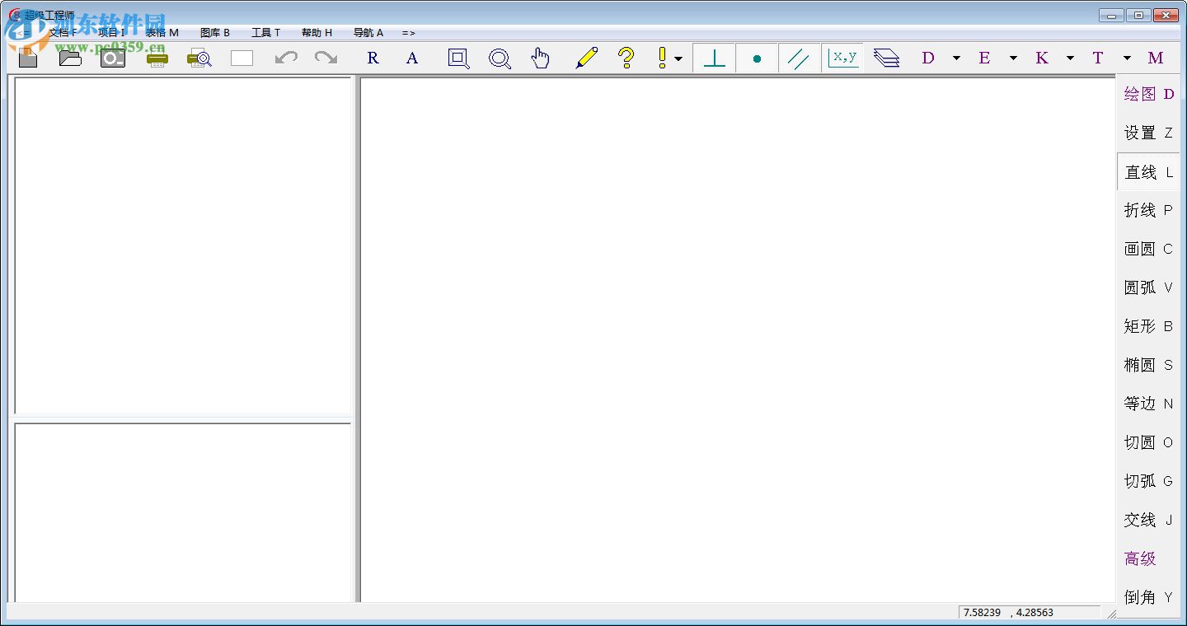Open the layers stack icon
Screen dimensions: 1187x626
(886, 58)
